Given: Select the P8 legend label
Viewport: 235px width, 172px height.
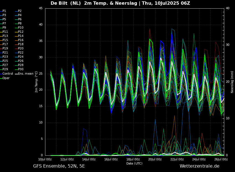Looking at the screenshot, I should click(20, 24).
